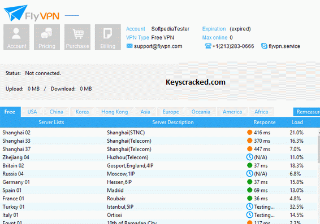Image resolution: width=320 pixels, height=224 pixels.
Task: Click the telephone icon
Action: pyautogui.click(x=208, y=46)
